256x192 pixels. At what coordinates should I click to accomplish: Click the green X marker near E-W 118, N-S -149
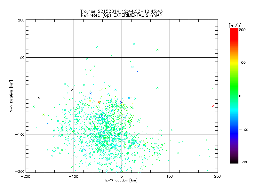(x=178, y=153)
